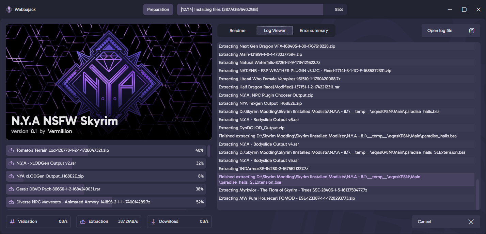Click the author name Vermillion
Image resolution: width=486 pixels, height=234 pixels.
pos(60,131)
